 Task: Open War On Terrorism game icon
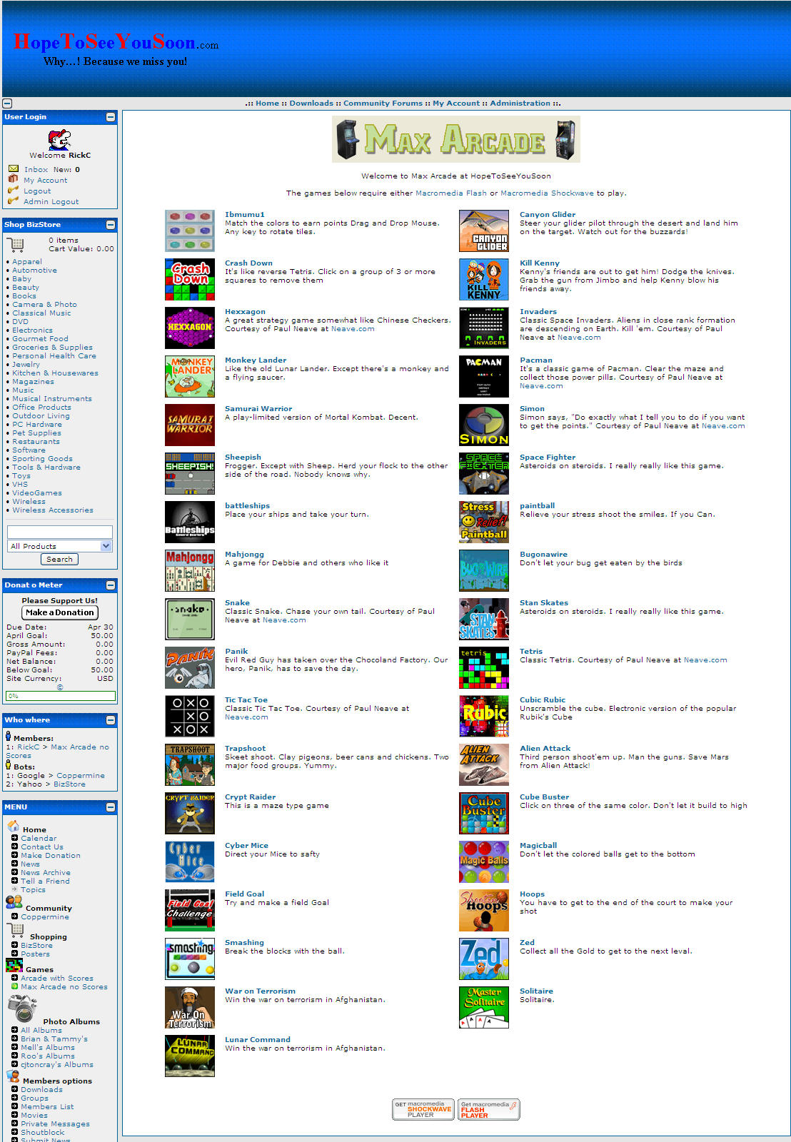coord(190,1008)
